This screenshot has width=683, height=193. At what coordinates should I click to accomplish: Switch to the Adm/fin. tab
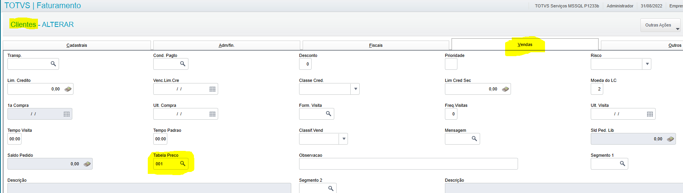tap(226, 45)
